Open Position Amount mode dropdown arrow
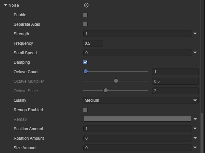This screenshot has height=153, width=205. point(195,129)
